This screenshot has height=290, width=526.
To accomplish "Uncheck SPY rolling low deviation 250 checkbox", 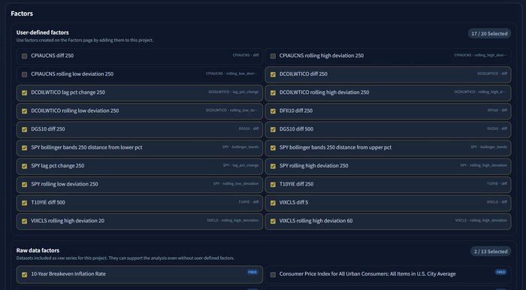I will (25, 184).
